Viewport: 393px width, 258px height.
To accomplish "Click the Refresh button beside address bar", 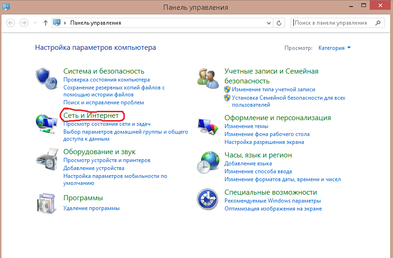I will 279,23.
